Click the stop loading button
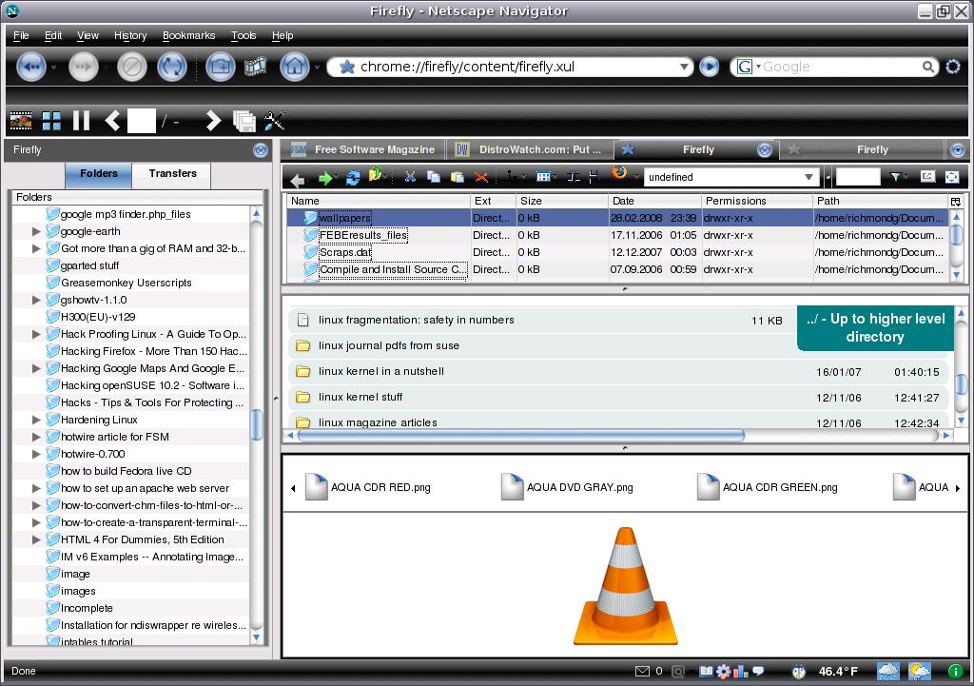The image size is (974, 686). pos(131,67)
